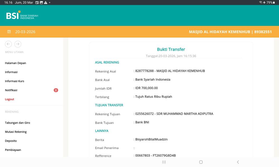279x167 pixels.
Task: Open Tabungan dan Giro section
Action: pyautogui.click(x=18, y=123)
